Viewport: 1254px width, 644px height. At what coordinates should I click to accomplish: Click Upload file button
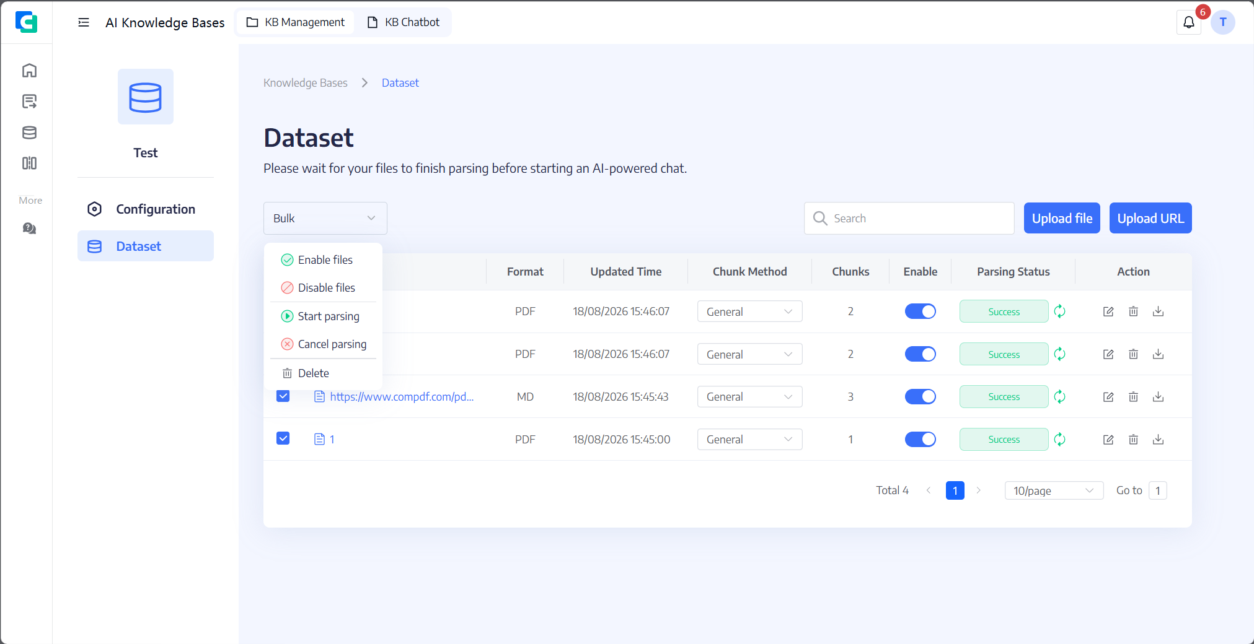1062,218
